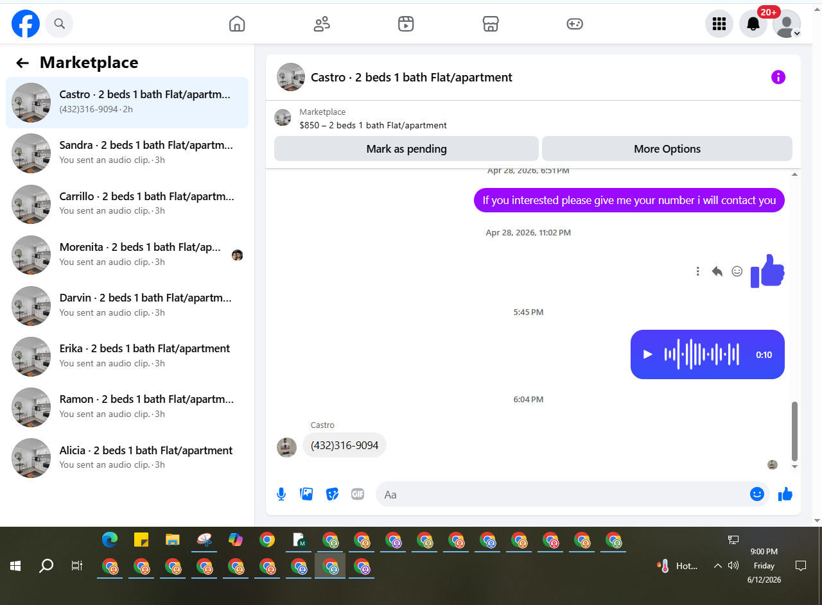
Task: Open the Friends tab
Action: [322, 24]
